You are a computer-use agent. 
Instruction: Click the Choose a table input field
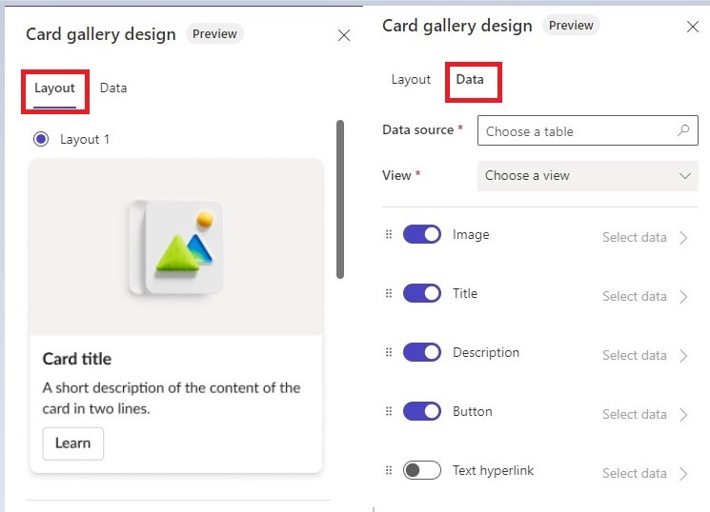tap(575, 131)
